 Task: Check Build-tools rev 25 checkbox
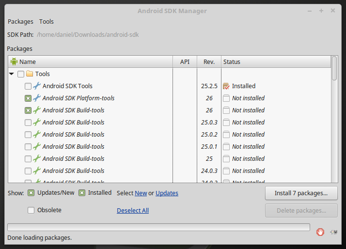click(x=28, y=159)
